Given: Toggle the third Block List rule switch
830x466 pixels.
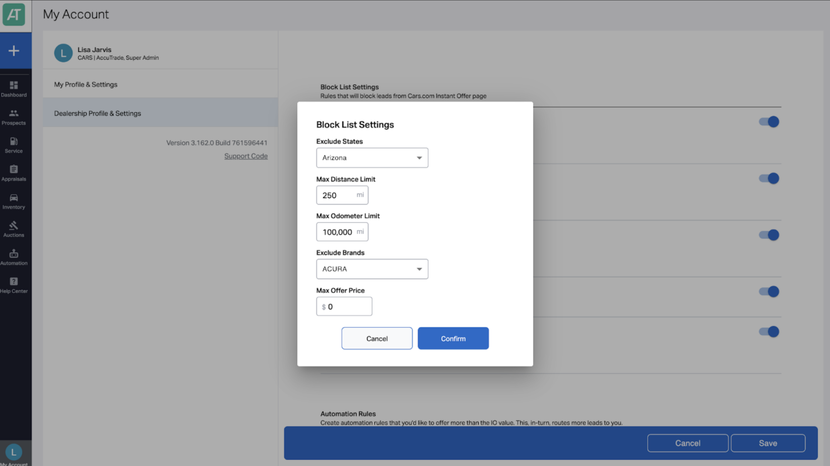Looking at the screenshot, I should point(769,235).
